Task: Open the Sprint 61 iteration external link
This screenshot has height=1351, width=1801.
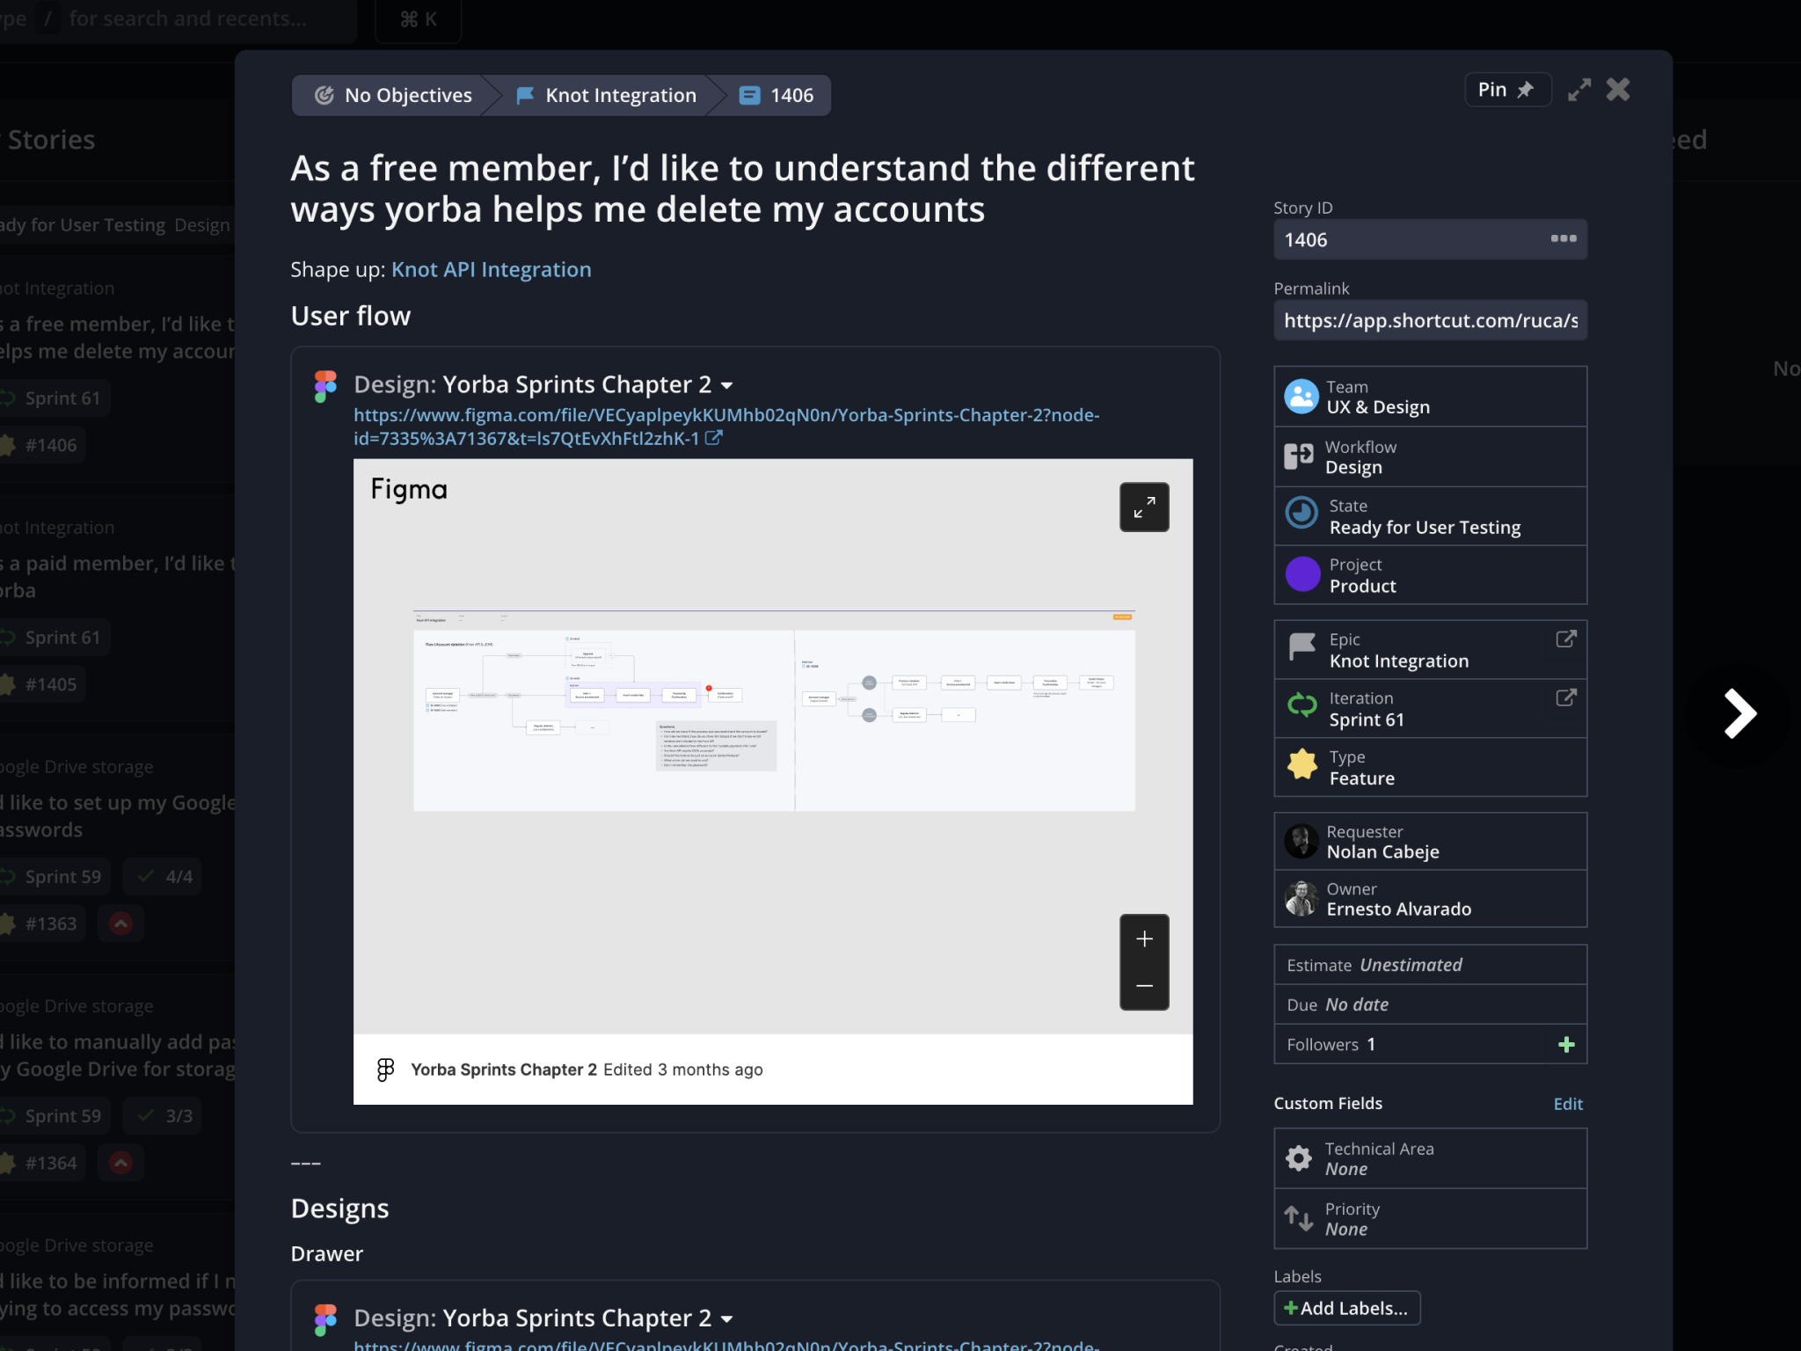Action: 1565,698
